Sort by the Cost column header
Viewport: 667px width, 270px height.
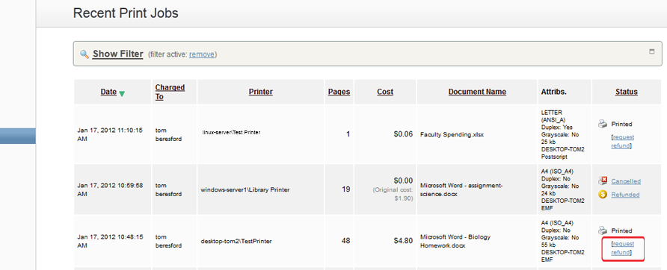385,92
